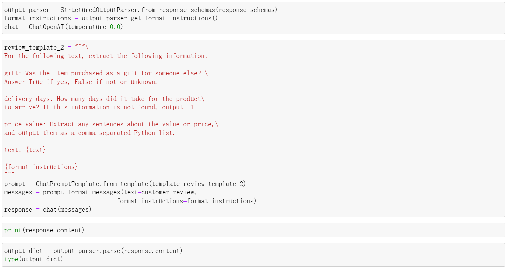Screen dimensions: 506x268
Task: Click the 'and output them as a comma' line
Action: [89, 133]
